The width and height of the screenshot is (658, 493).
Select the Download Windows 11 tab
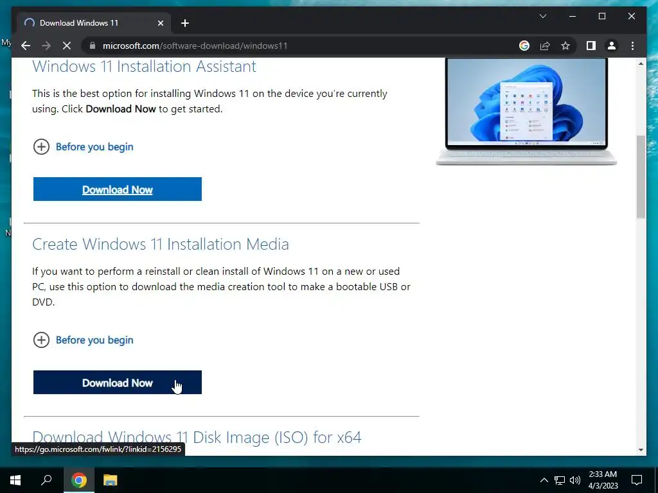(94, 23)
